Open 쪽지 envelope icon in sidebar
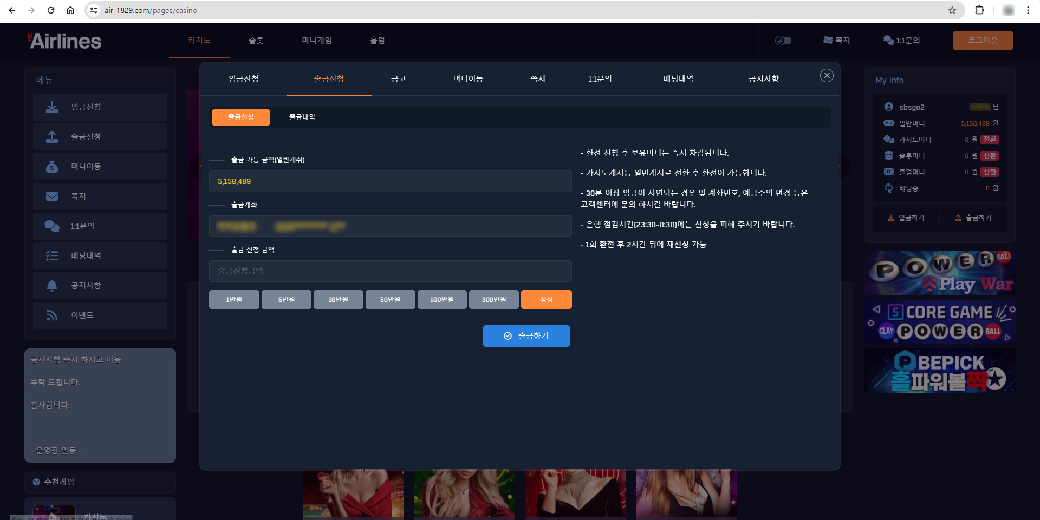Screen dimensions: 1040x520 (52, 196)
